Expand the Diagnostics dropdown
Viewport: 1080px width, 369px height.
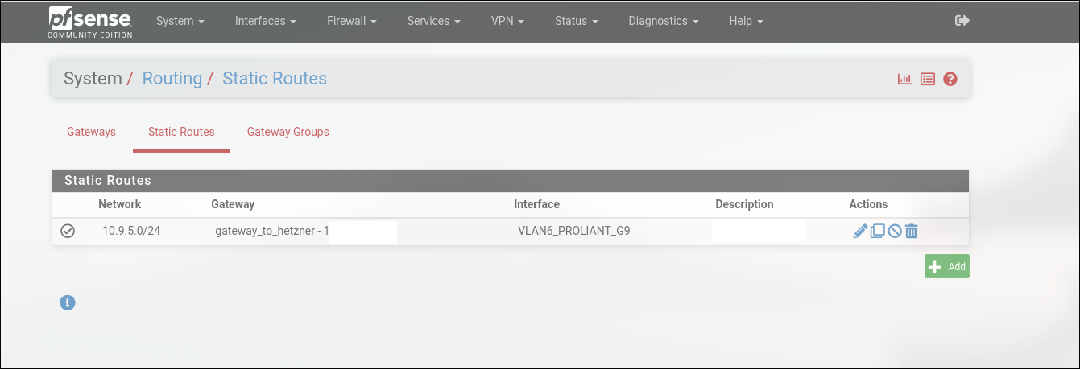click(664, 21)
